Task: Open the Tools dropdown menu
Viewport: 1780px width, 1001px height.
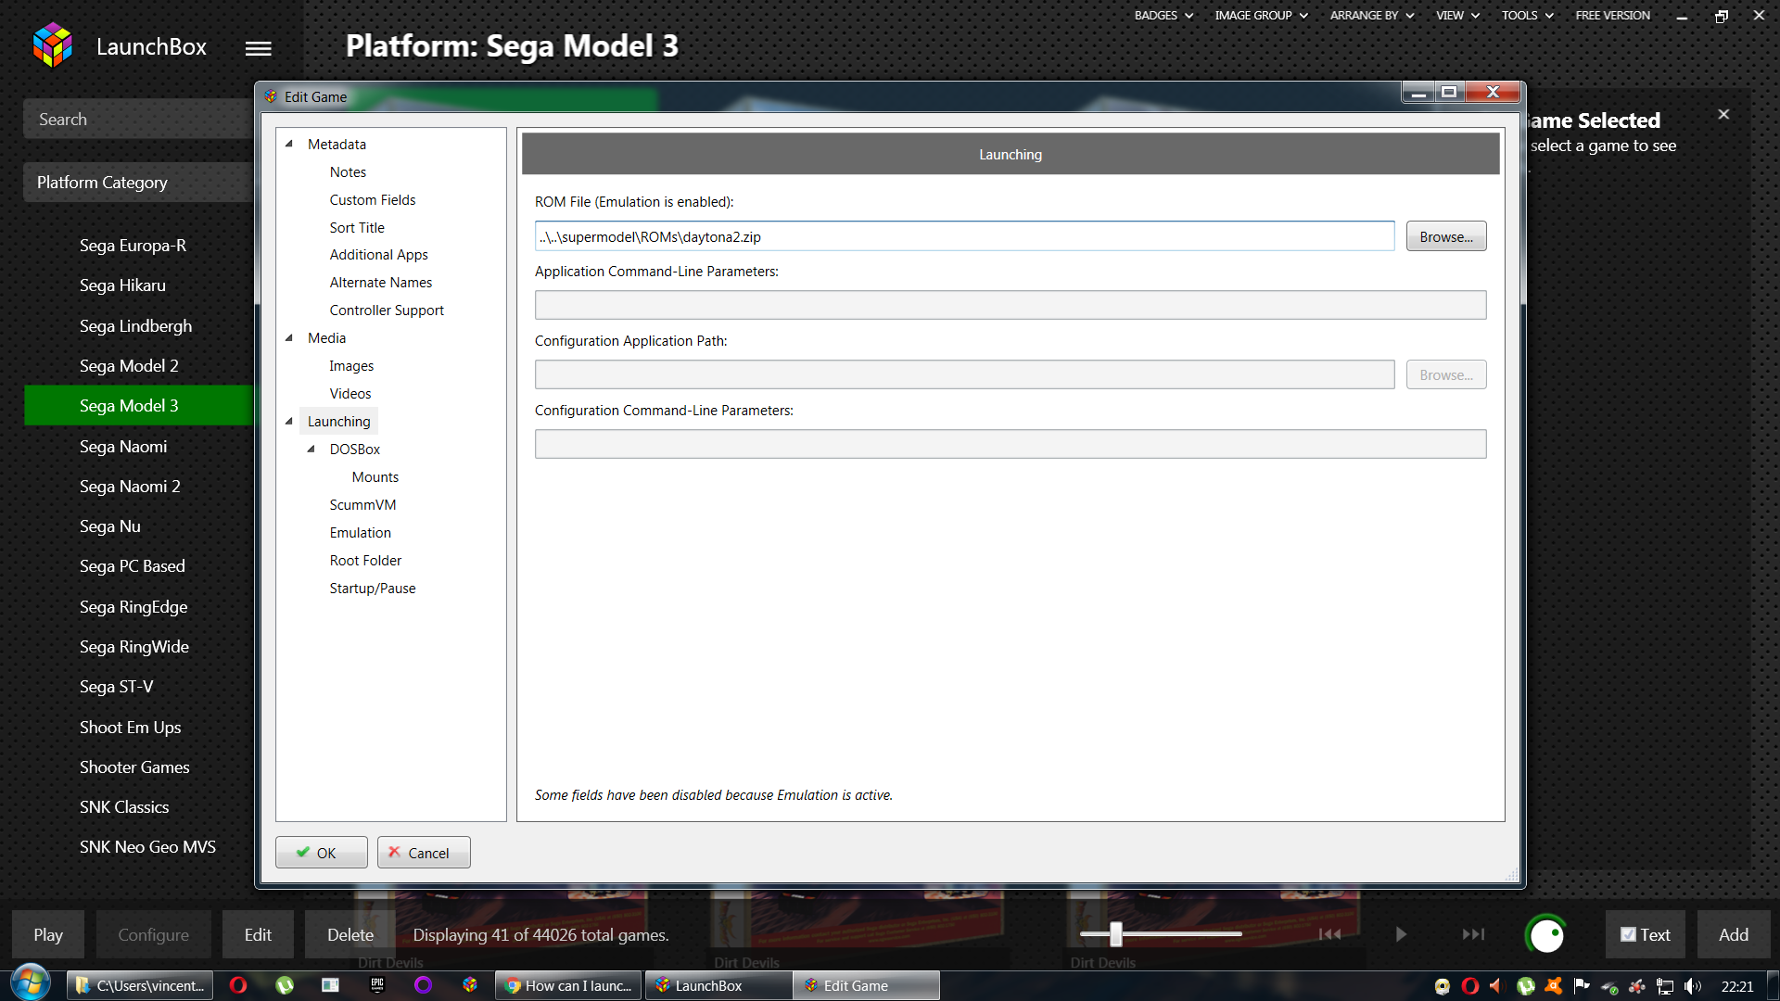Action: point(1527,15)
